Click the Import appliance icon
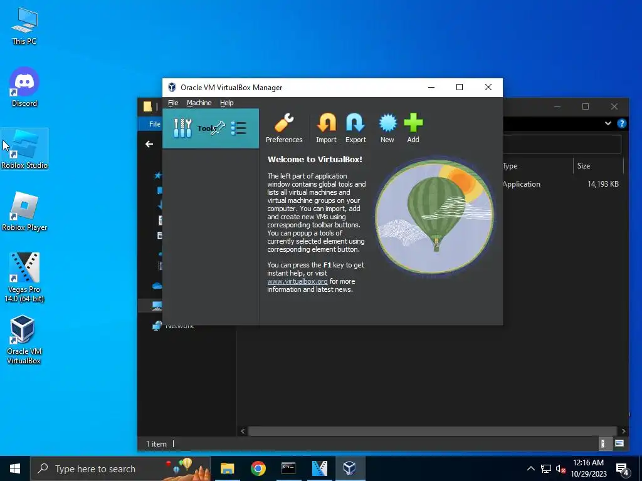The image size is (642, 481). click(x=326, y=128)
